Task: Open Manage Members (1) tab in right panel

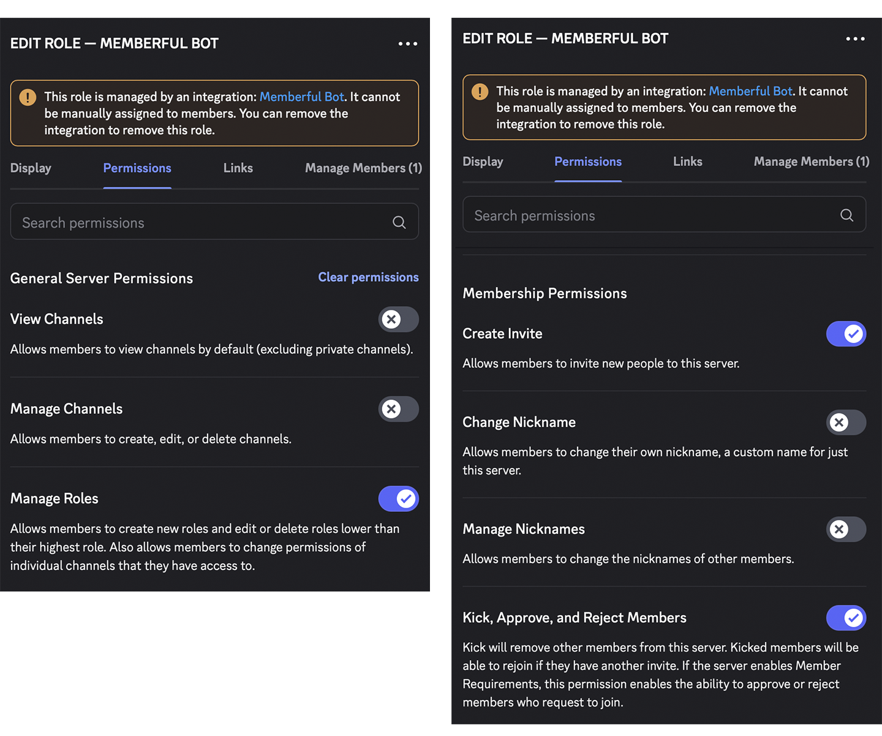Action: point(812,162)
